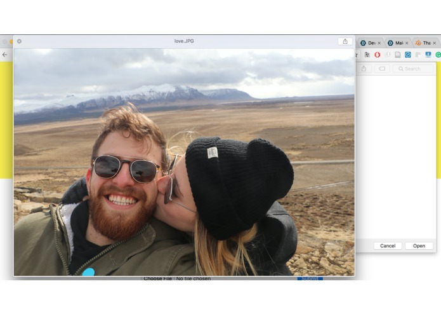The image size is (441, 314).
Task: Click Cancel in the file dialog
Action: pos(388,246)
